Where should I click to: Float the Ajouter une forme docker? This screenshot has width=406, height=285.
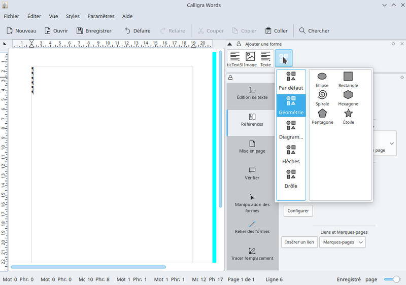[x=394, y=44]
